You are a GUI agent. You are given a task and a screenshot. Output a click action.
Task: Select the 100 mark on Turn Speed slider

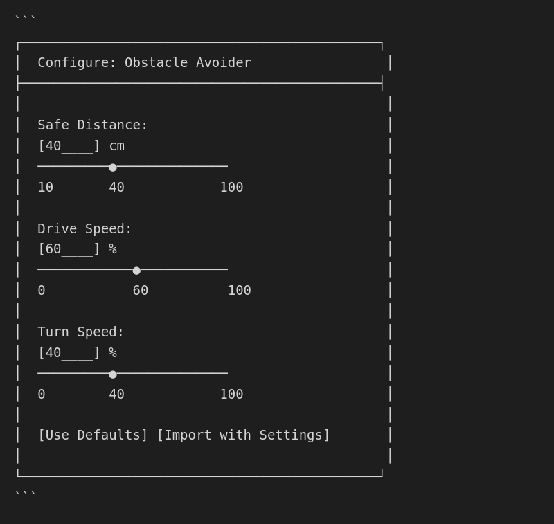point(231,394)
